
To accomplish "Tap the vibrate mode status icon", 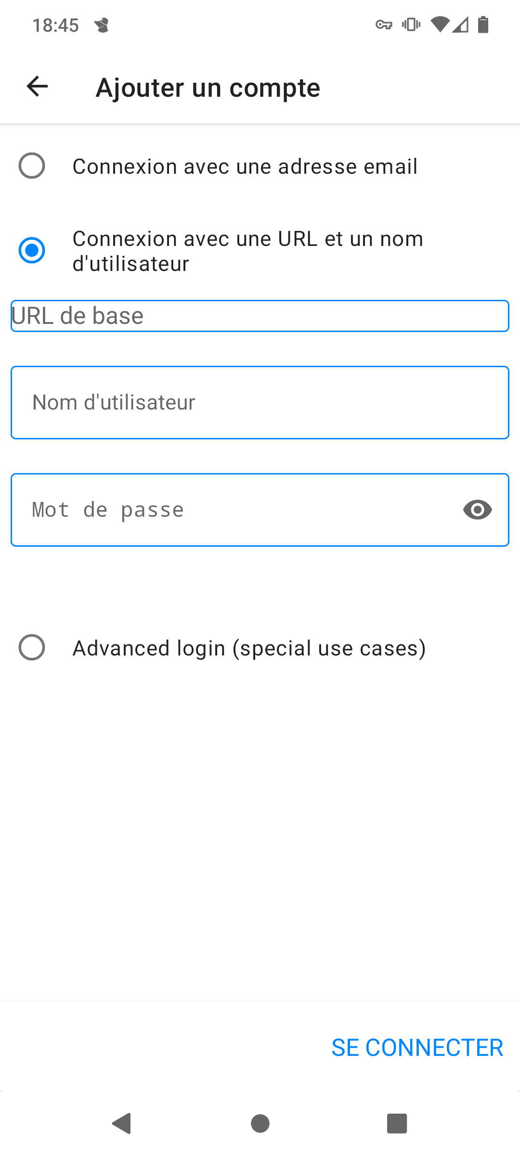I will (411, 25).
